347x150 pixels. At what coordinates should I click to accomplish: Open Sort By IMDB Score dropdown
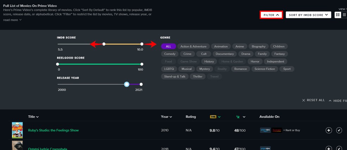pyautogui.click(x=308, y=15)
